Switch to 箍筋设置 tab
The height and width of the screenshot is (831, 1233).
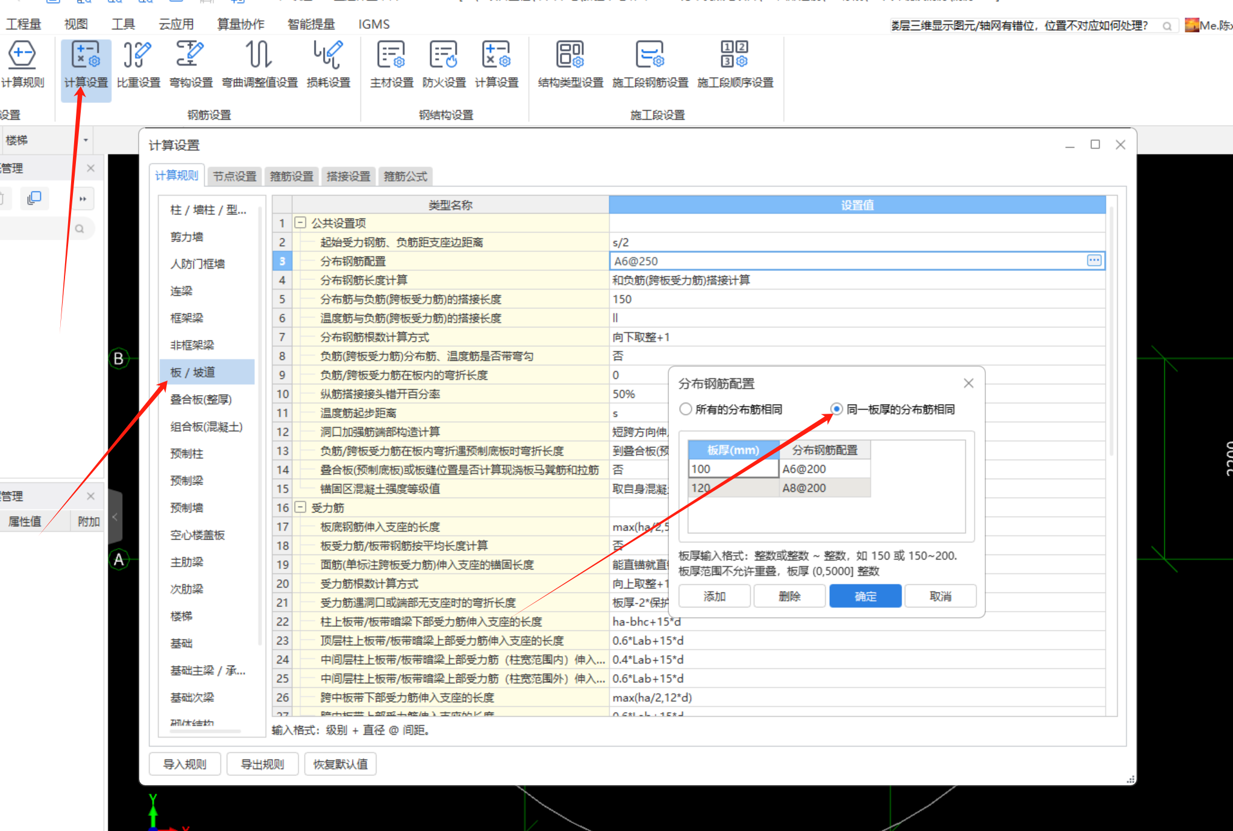292,176
